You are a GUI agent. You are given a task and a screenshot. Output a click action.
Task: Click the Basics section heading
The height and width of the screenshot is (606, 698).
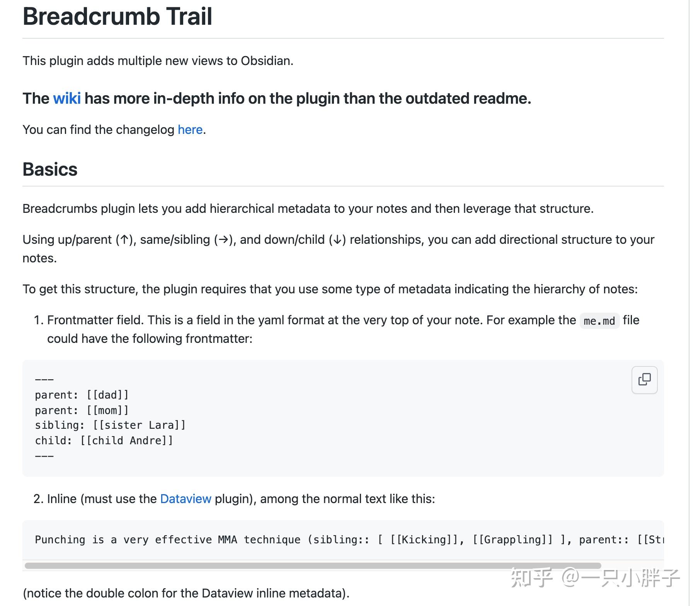50,169
